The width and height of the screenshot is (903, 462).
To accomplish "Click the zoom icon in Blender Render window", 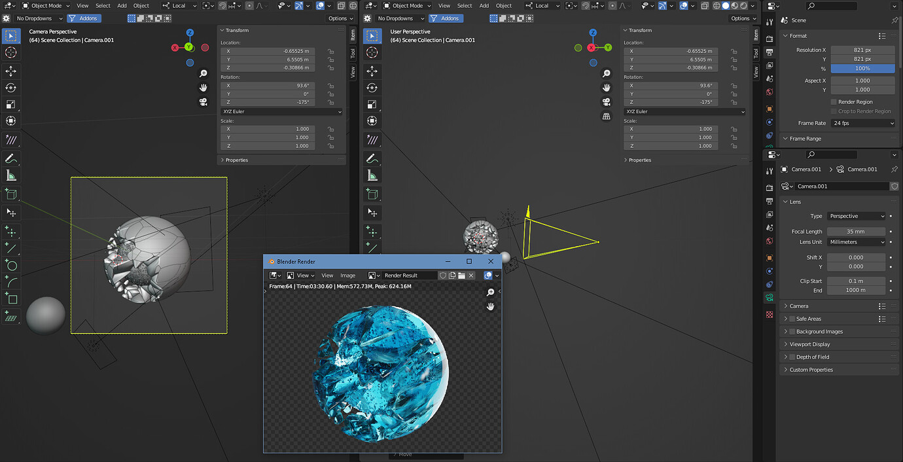I will 491,293.
